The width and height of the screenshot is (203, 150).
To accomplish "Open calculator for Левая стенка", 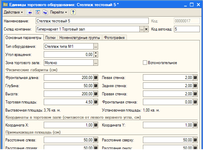I will click(x=195, y=78).
